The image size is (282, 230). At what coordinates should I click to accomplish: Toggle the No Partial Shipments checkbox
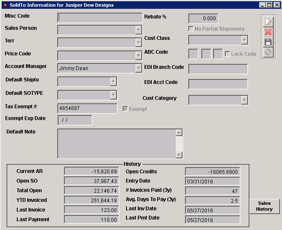pos(191,29)
